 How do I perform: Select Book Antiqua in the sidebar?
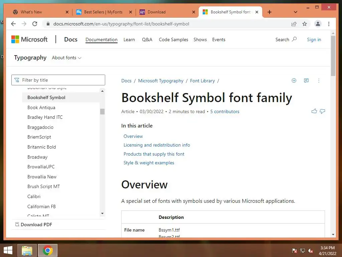41,107
